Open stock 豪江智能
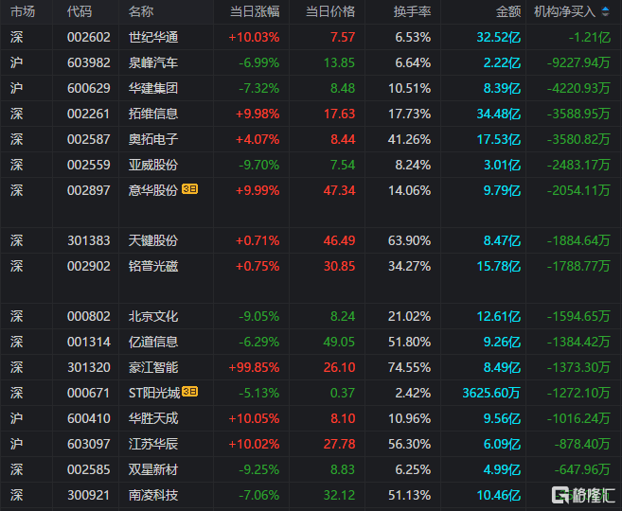 coord(153,367)
